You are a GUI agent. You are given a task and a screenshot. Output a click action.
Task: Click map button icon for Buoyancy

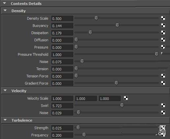(163, 25)
